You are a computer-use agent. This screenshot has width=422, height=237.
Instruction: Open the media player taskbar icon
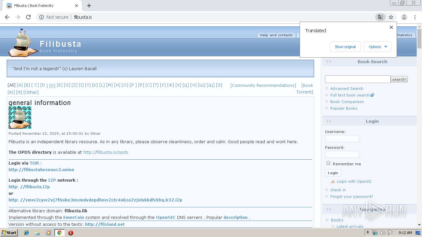click(x=48, y=233)
